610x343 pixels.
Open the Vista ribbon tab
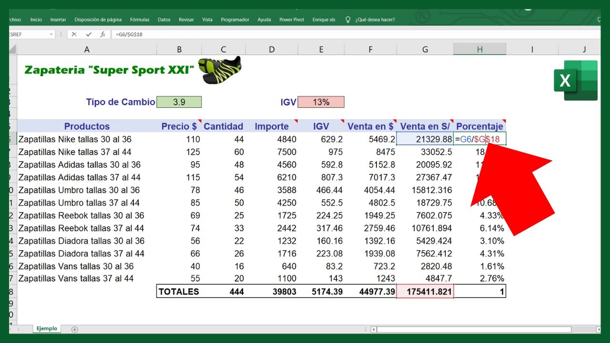point(207,20)
